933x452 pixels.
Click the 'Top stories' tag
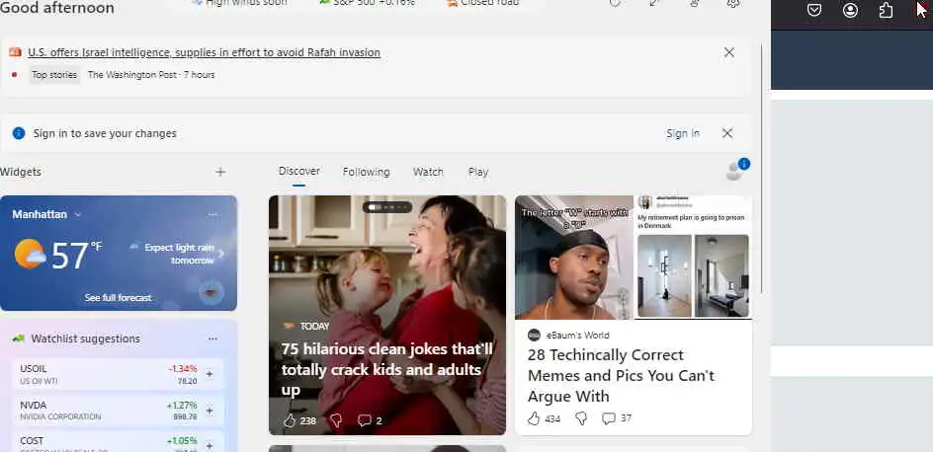(x=54, y=75)
